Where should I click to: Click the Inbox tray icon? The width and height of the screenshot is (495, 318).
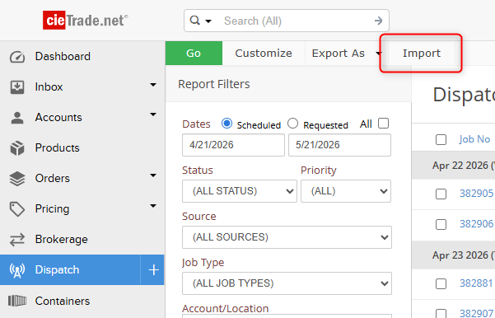(17, 87)
